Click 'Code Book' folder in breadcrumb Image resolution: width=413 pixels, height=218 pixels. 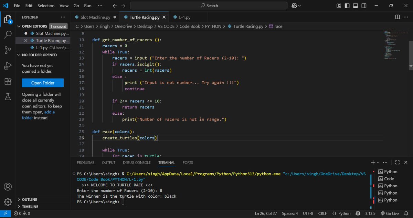[x=190, y=26]
